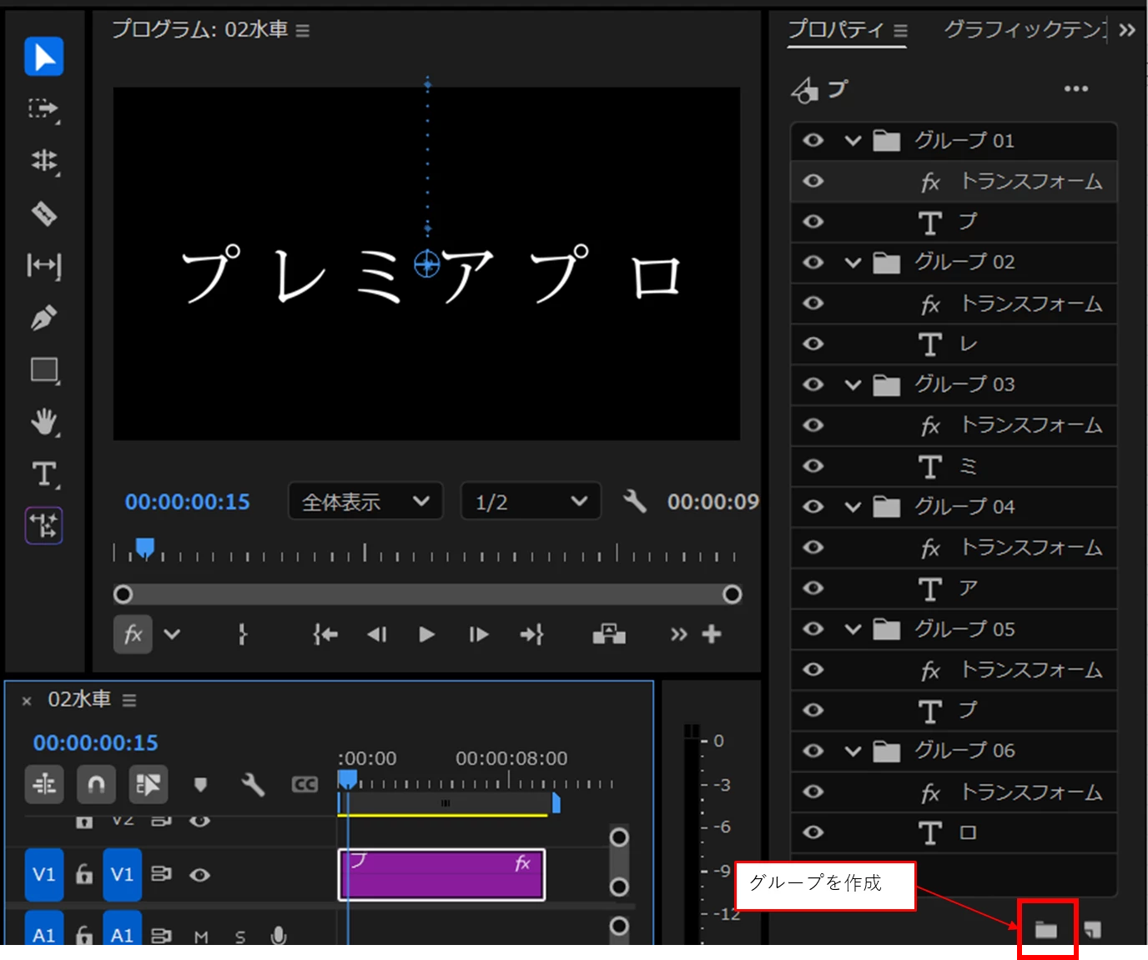
Task: Show overflow panels double chevron
Action: (1127, 31)
